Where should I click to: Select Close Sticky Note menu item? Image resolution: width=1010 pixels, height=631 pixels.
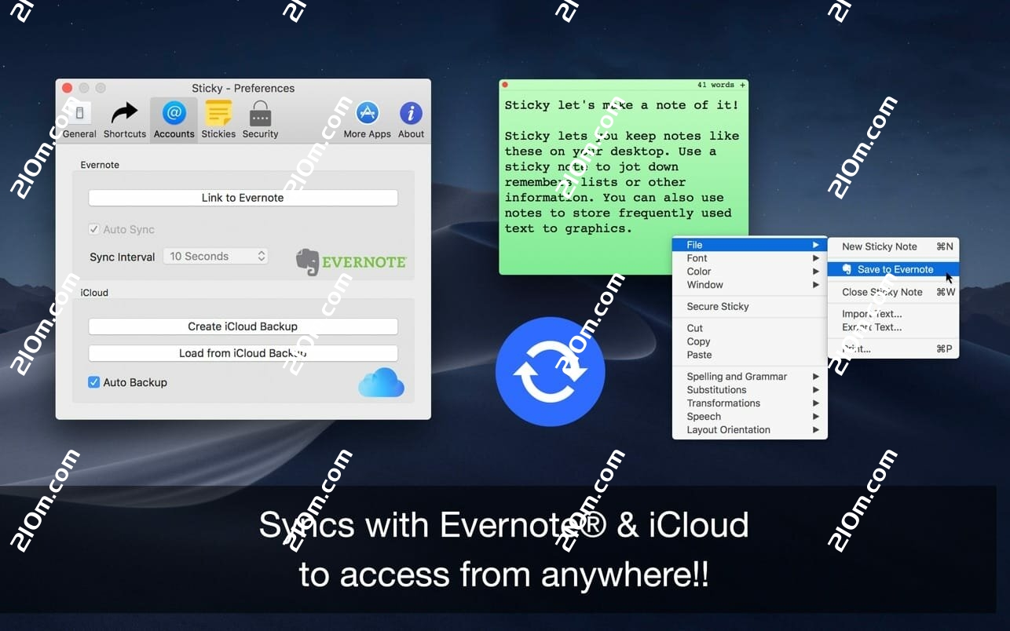point(894,292)
